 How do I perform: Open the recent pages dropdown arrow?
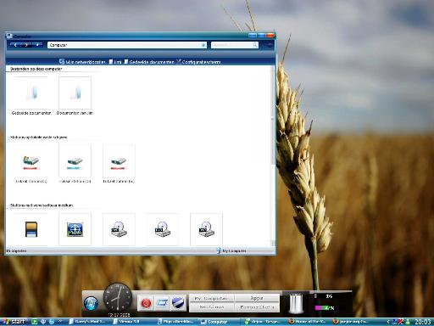[x=37, y=45]
